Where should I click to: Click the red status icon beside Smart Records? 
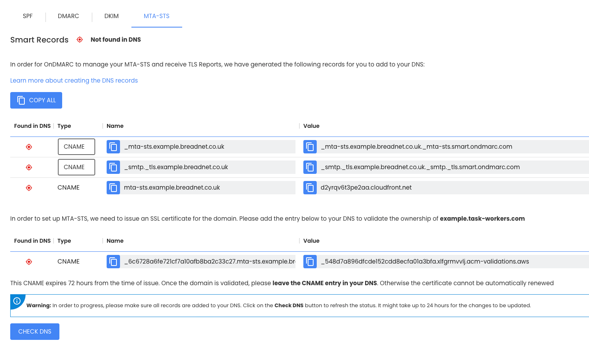(x=79, y=40)
